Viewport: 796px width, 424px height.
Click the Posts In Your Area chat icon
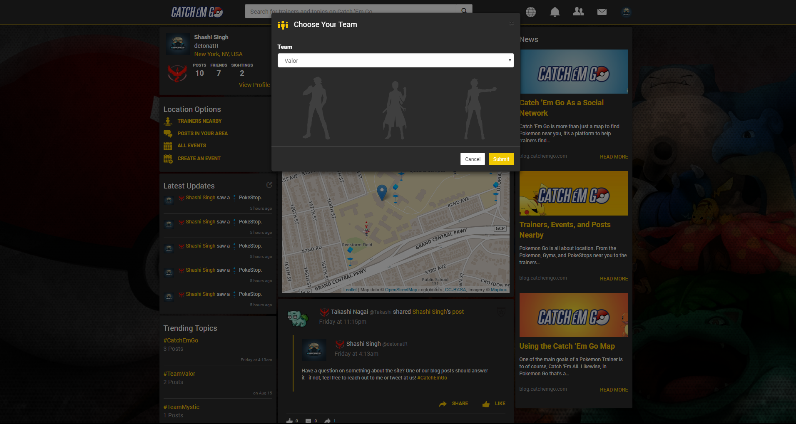[x=168, y=134]
